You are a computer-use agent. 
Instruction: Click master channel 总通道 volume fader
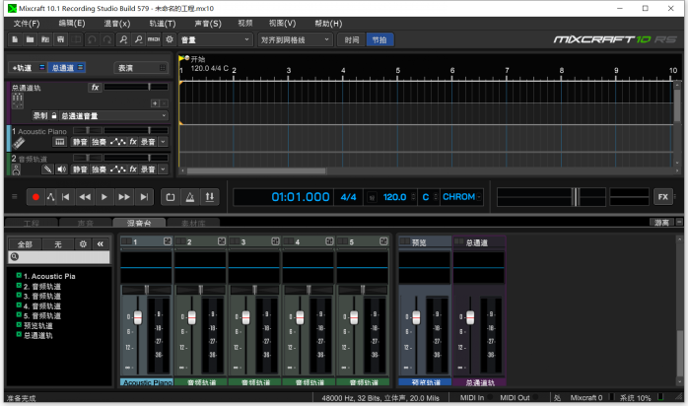pos(470,317)
